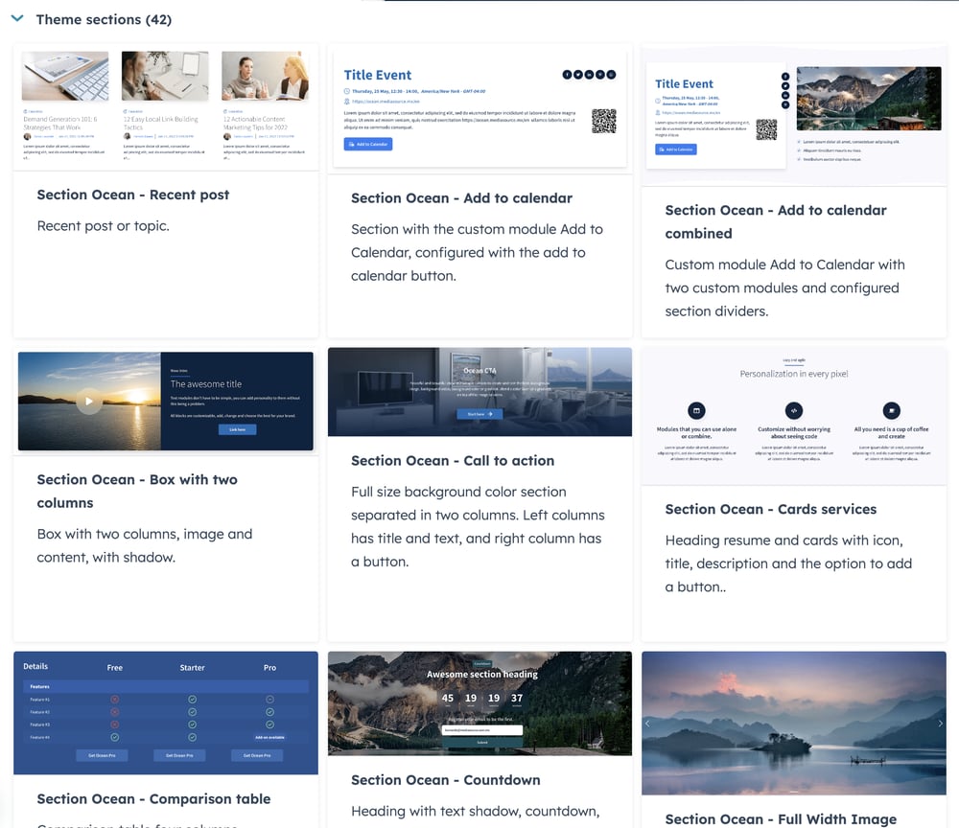The height and width of the screenshot is (828, 959).
Task: Click Get Ocean Pro under the Pro column
Action: (257, 755)
